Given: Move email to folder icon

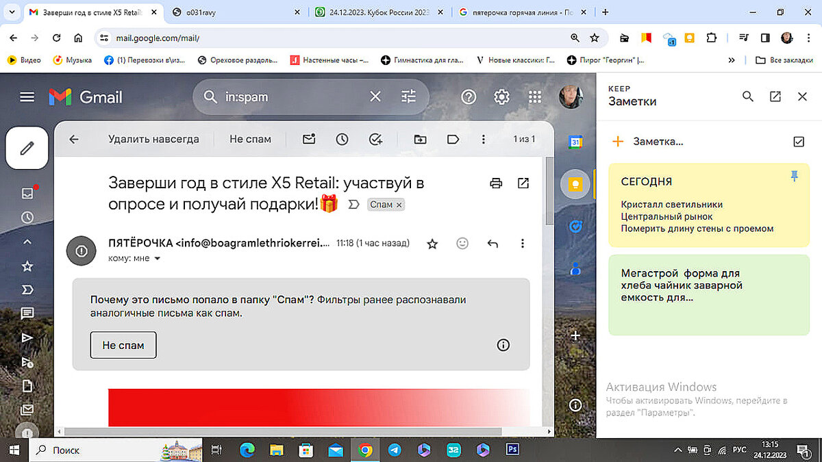Looking at the screenshot, I should pos(420,139).
